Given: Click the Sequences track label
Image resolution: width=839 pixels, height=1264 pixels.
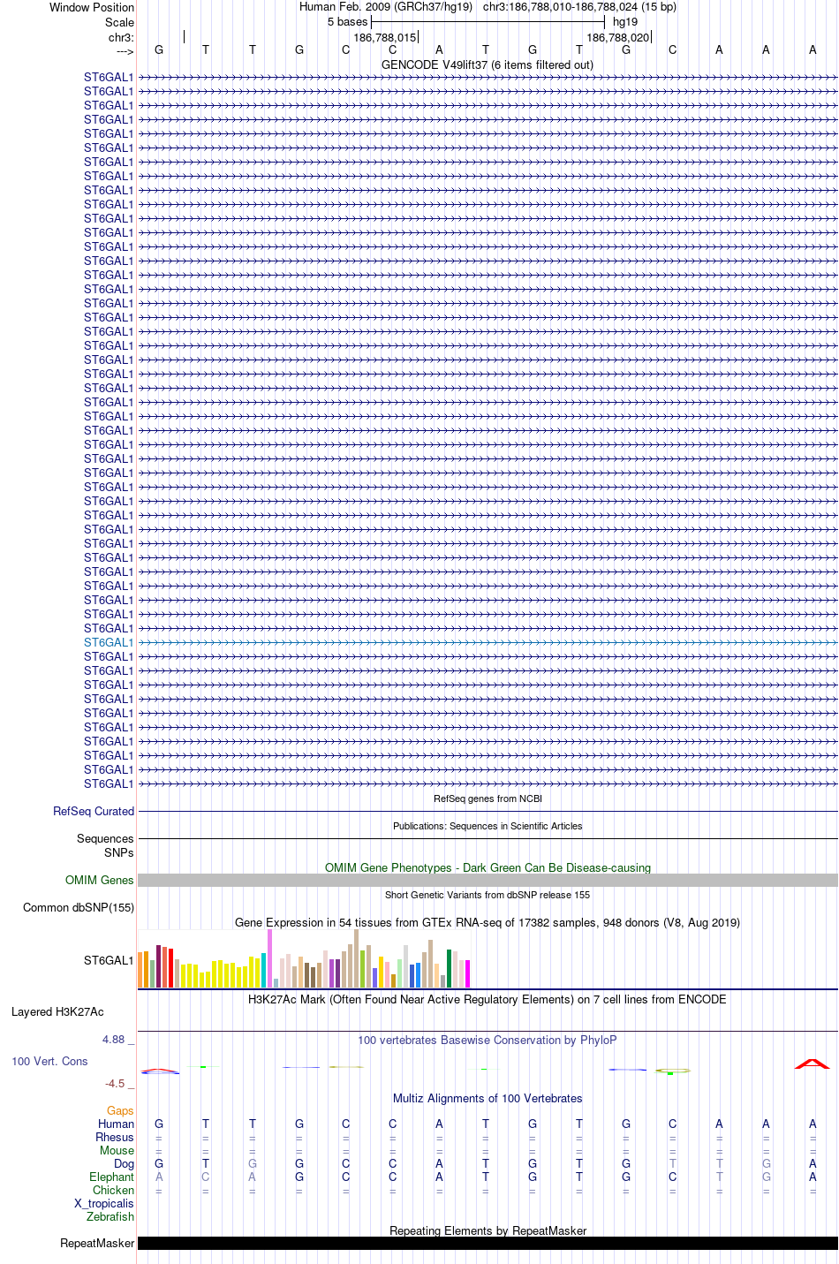Looking at the screenshot, I should [x=105, y=838].
